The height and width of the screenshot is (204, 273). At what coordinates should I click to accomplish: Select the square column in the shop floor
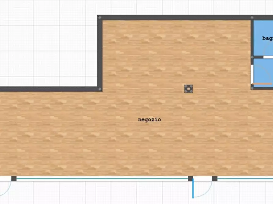[x=189, y=89]
